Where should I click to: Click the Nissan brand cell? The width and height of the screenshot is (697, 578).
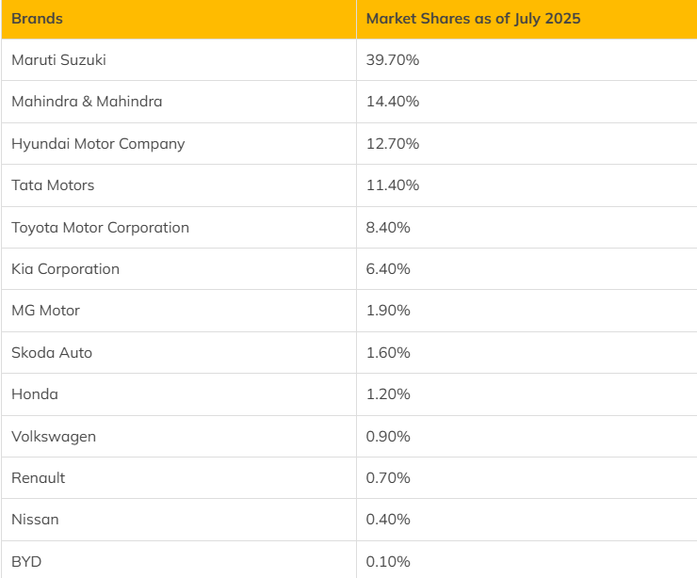pyautogui.click(x=35, y=520)
